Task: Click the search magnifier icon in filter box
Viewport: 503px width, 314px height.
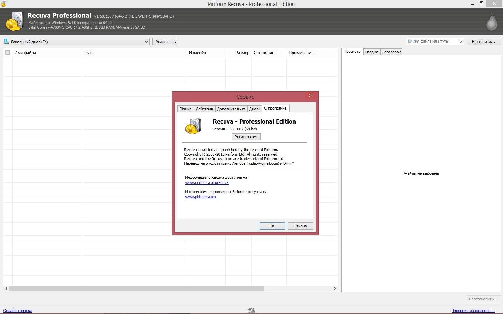Action: (x=409, y=41)
